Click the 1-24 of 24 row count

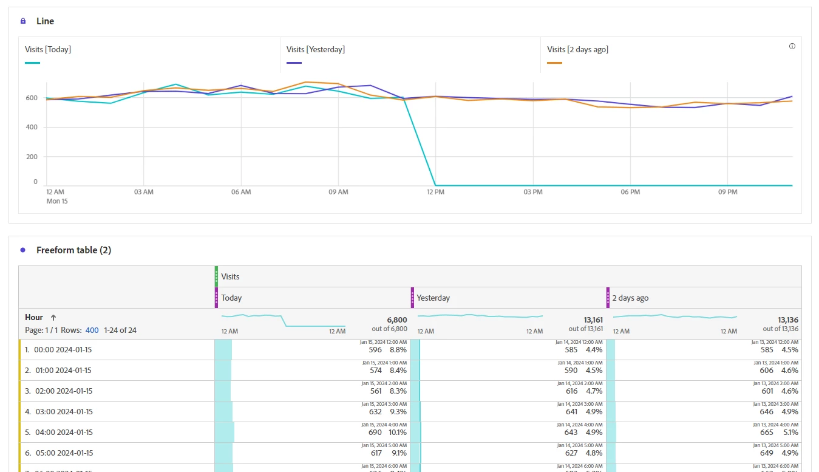(x=120, y=330)
